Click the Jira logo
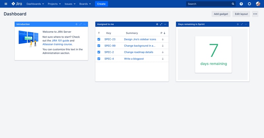 tap(17, 4)
